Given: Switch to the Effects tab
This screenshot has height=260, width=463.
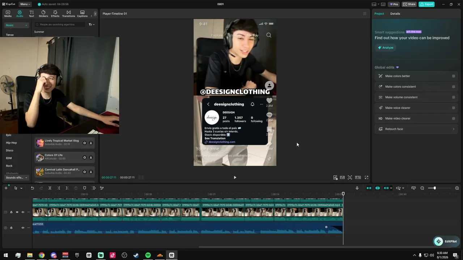Looking at the screenshot, I should point(55,14).
